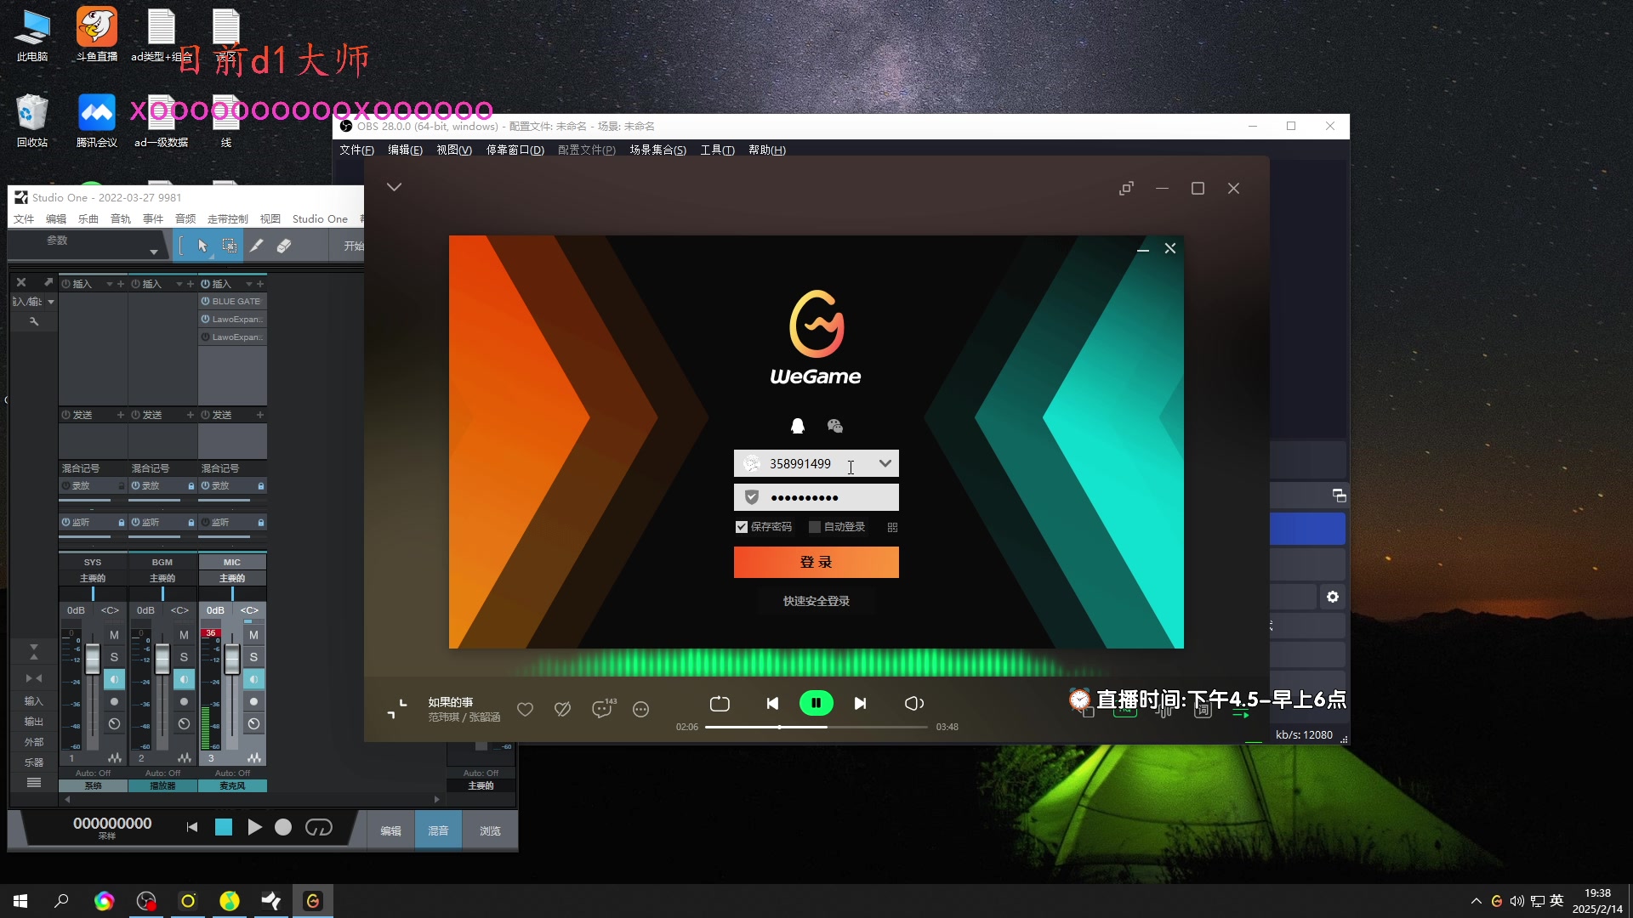Open song comments (143) icon

pos(603,708)
